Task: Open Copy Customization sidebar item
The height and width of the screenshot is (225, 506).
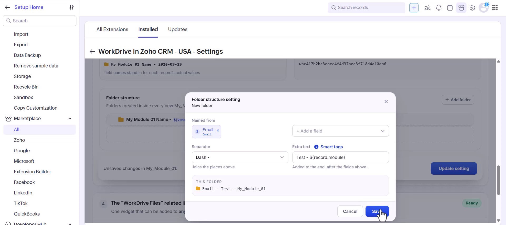Action: [x=36, y=108]
